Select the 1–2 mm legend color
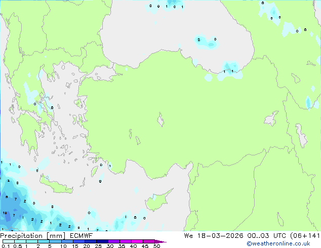 (32, 241)
